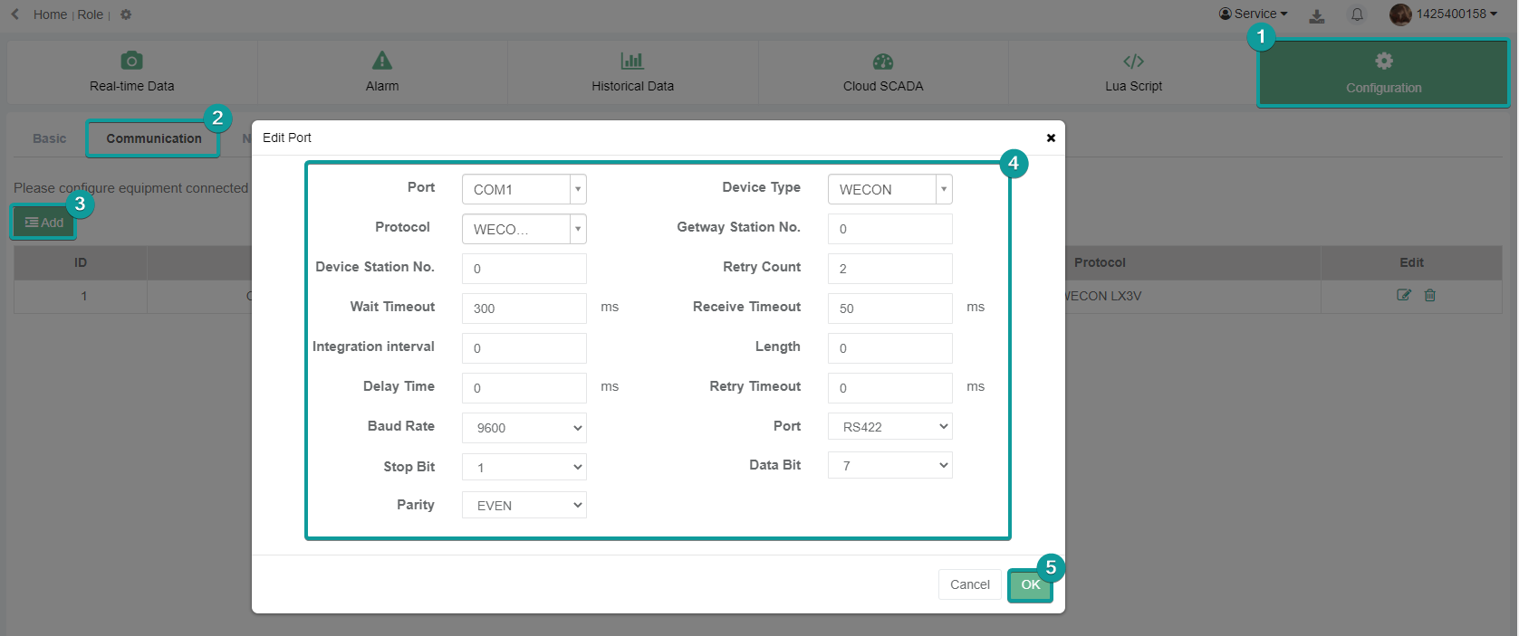The image size is (1519, 636).
Task: Click the Edit column header
Action: (1411, 262)
